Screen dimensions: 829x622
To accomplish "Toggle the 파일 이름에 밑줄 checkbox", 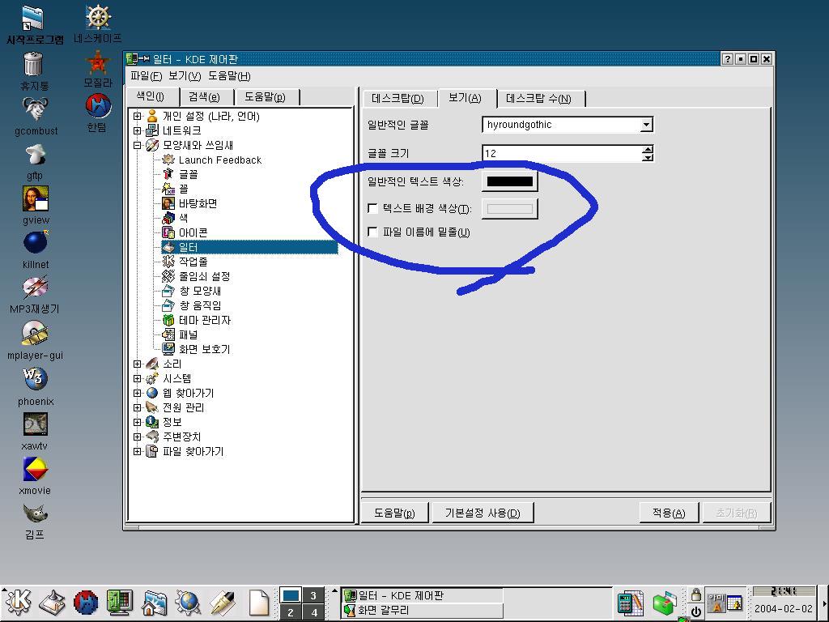I will coord(372,232).
